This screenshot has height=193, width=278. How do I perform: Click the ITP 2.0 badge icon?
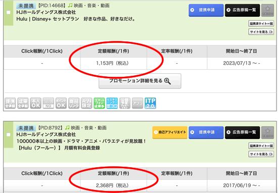[x=150, y=103]
